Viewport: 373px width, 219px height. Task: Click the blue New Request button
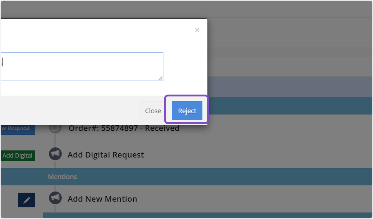click(17, 128)
